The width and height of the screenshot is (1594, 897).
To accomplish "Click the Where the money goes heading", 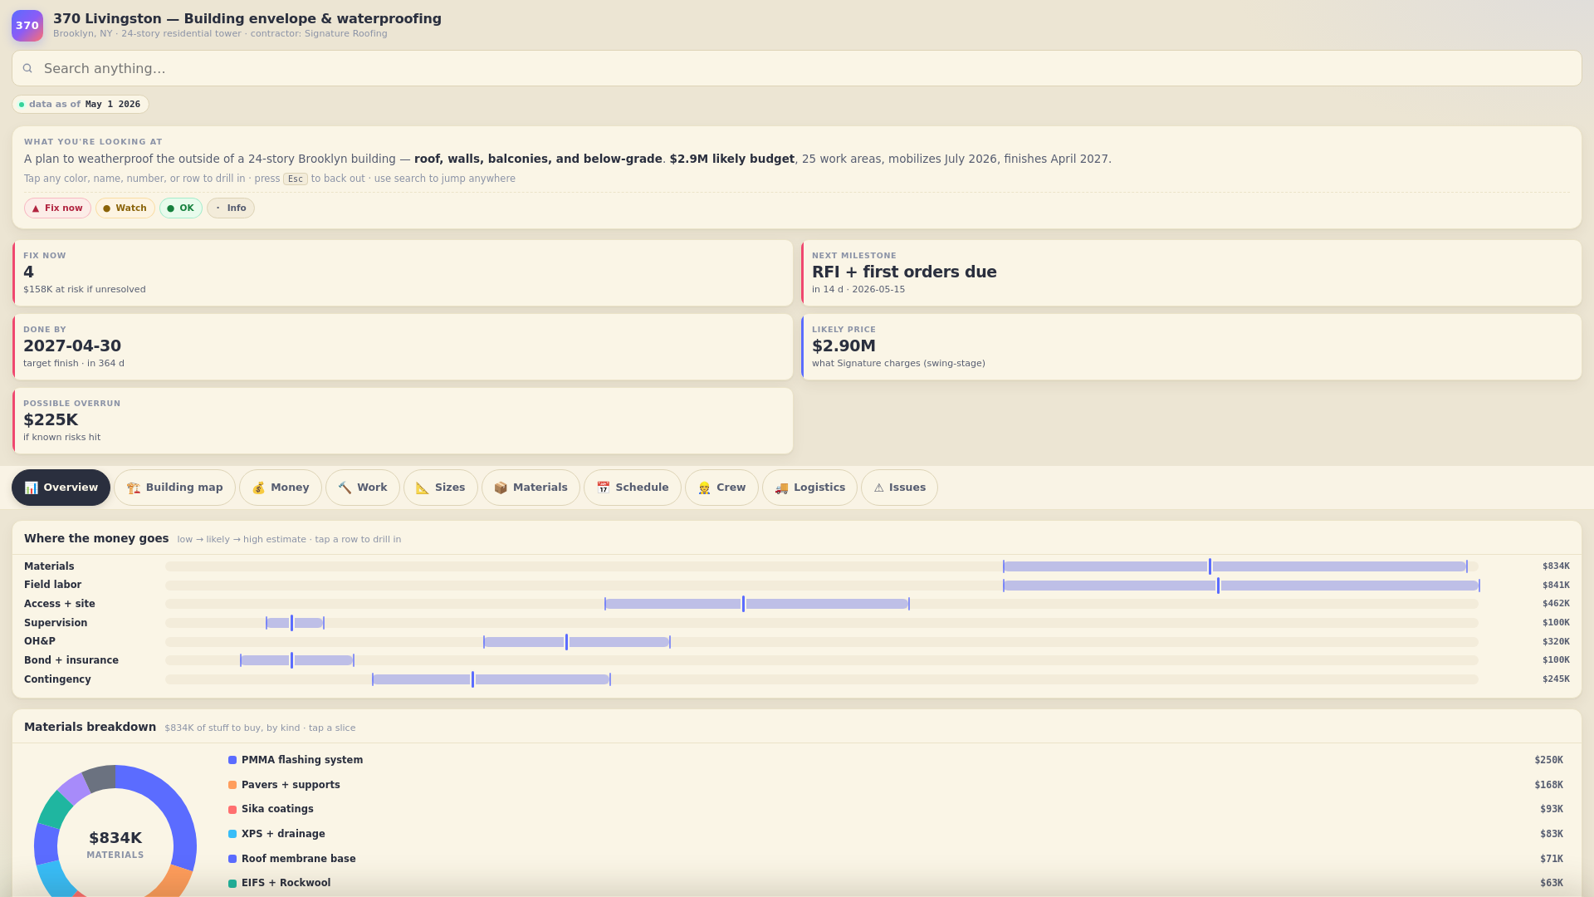I will 96,538.
